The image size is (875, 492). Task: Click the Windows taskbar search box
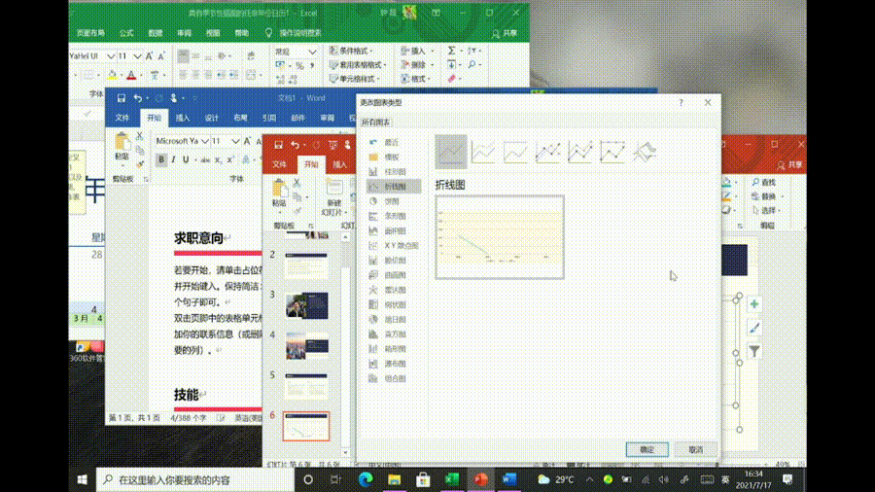195,479
